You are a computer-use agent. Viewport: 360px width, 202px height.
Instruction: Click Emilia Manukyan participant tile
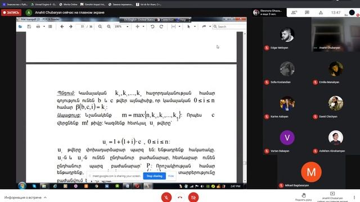(336, 69)
